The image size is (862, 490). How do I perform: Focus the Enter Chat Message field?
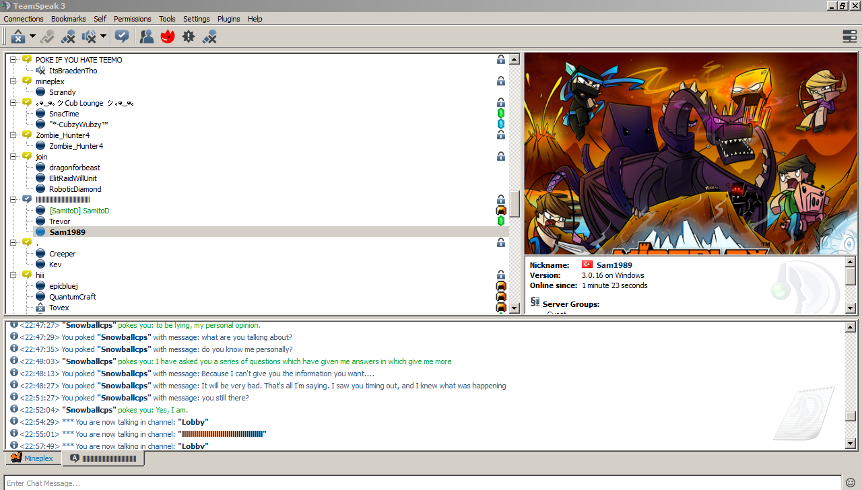423,483
